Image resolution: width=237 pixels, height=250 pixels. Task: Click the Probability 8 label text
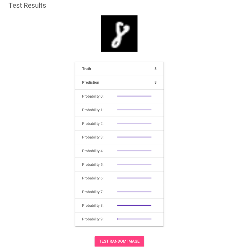[93, 206]
